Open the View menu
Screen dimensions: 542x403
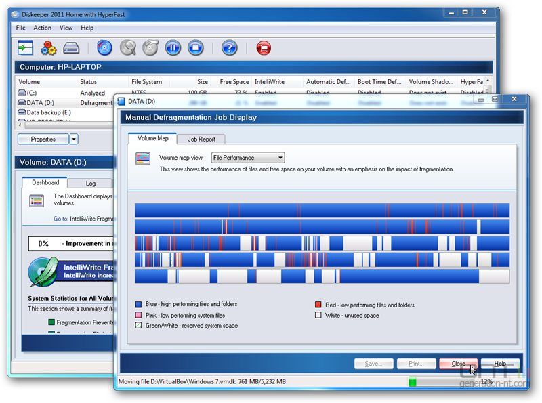pos(66,28)
